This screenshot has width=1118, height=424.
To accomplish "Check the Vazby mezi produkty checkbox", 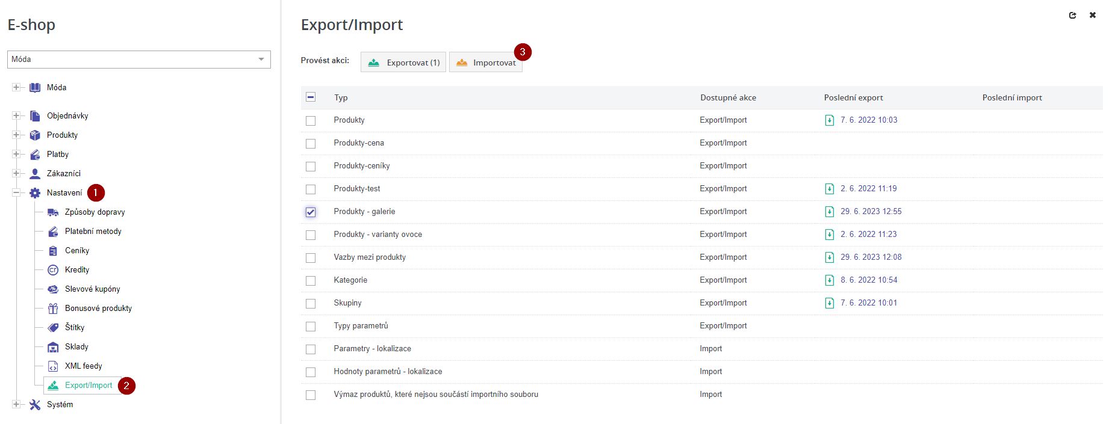I will pyautogui.click(x=311, y=258).
